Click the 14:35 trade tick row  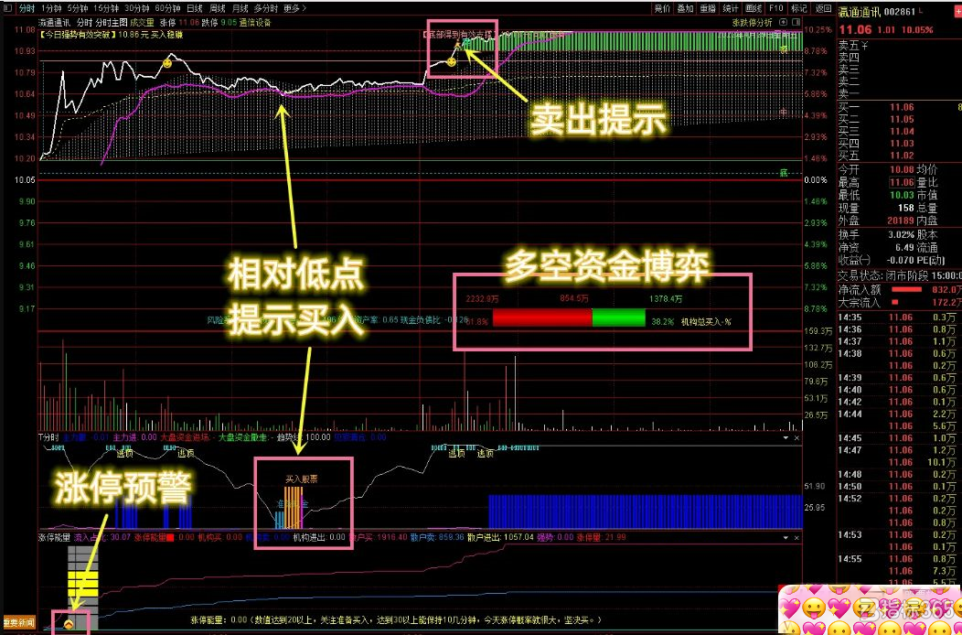[900, 317]
